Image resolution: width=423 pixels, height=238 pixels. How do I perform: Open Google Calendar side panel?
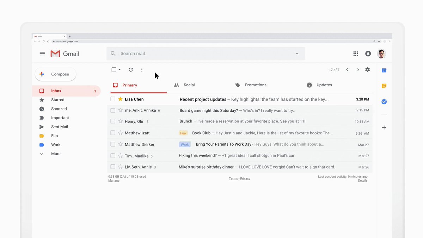pyautogui.click(x=384, y=71)
